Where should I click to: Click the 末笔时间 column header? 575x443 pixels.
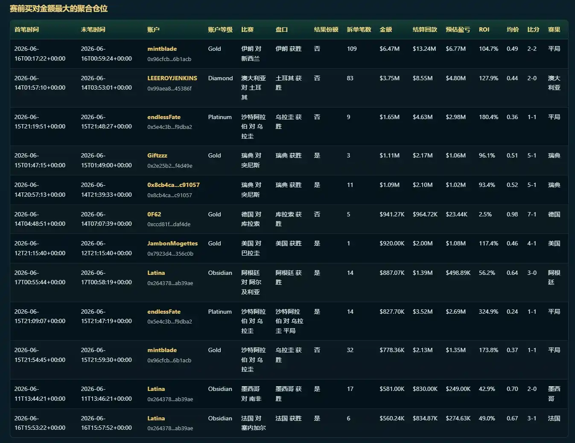93,29
